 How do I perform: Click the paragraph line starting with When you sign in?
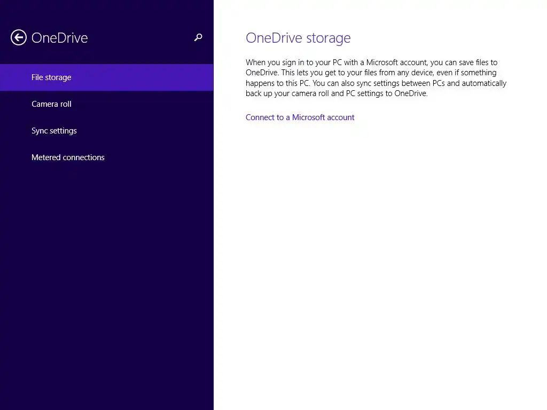pos(372,62)
